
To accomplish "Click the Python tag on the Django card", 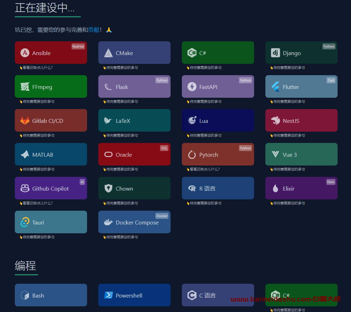I will coord(329,46).
